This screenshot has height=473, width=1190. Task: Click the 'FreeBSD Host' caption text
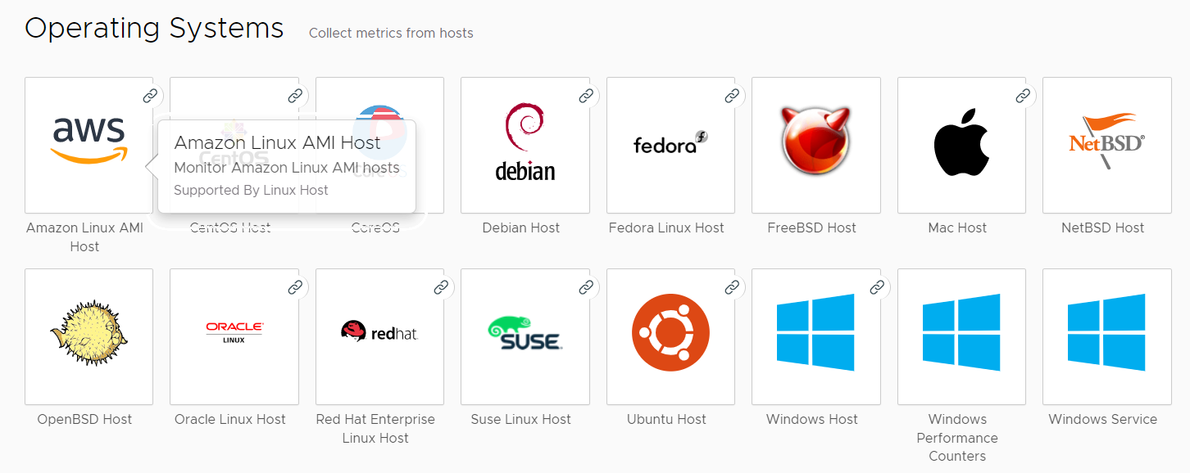pyautogui.click(x=812, y=228)
